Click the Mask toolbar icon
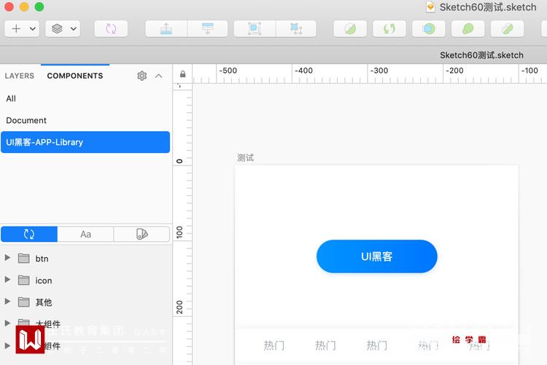Screen dimensions: 547x365 point(429,28)
